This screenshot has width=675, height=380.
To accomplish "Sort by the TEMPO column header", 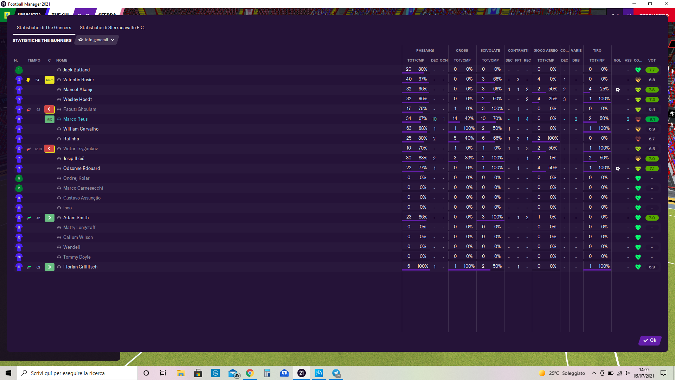I will (34, 61).
